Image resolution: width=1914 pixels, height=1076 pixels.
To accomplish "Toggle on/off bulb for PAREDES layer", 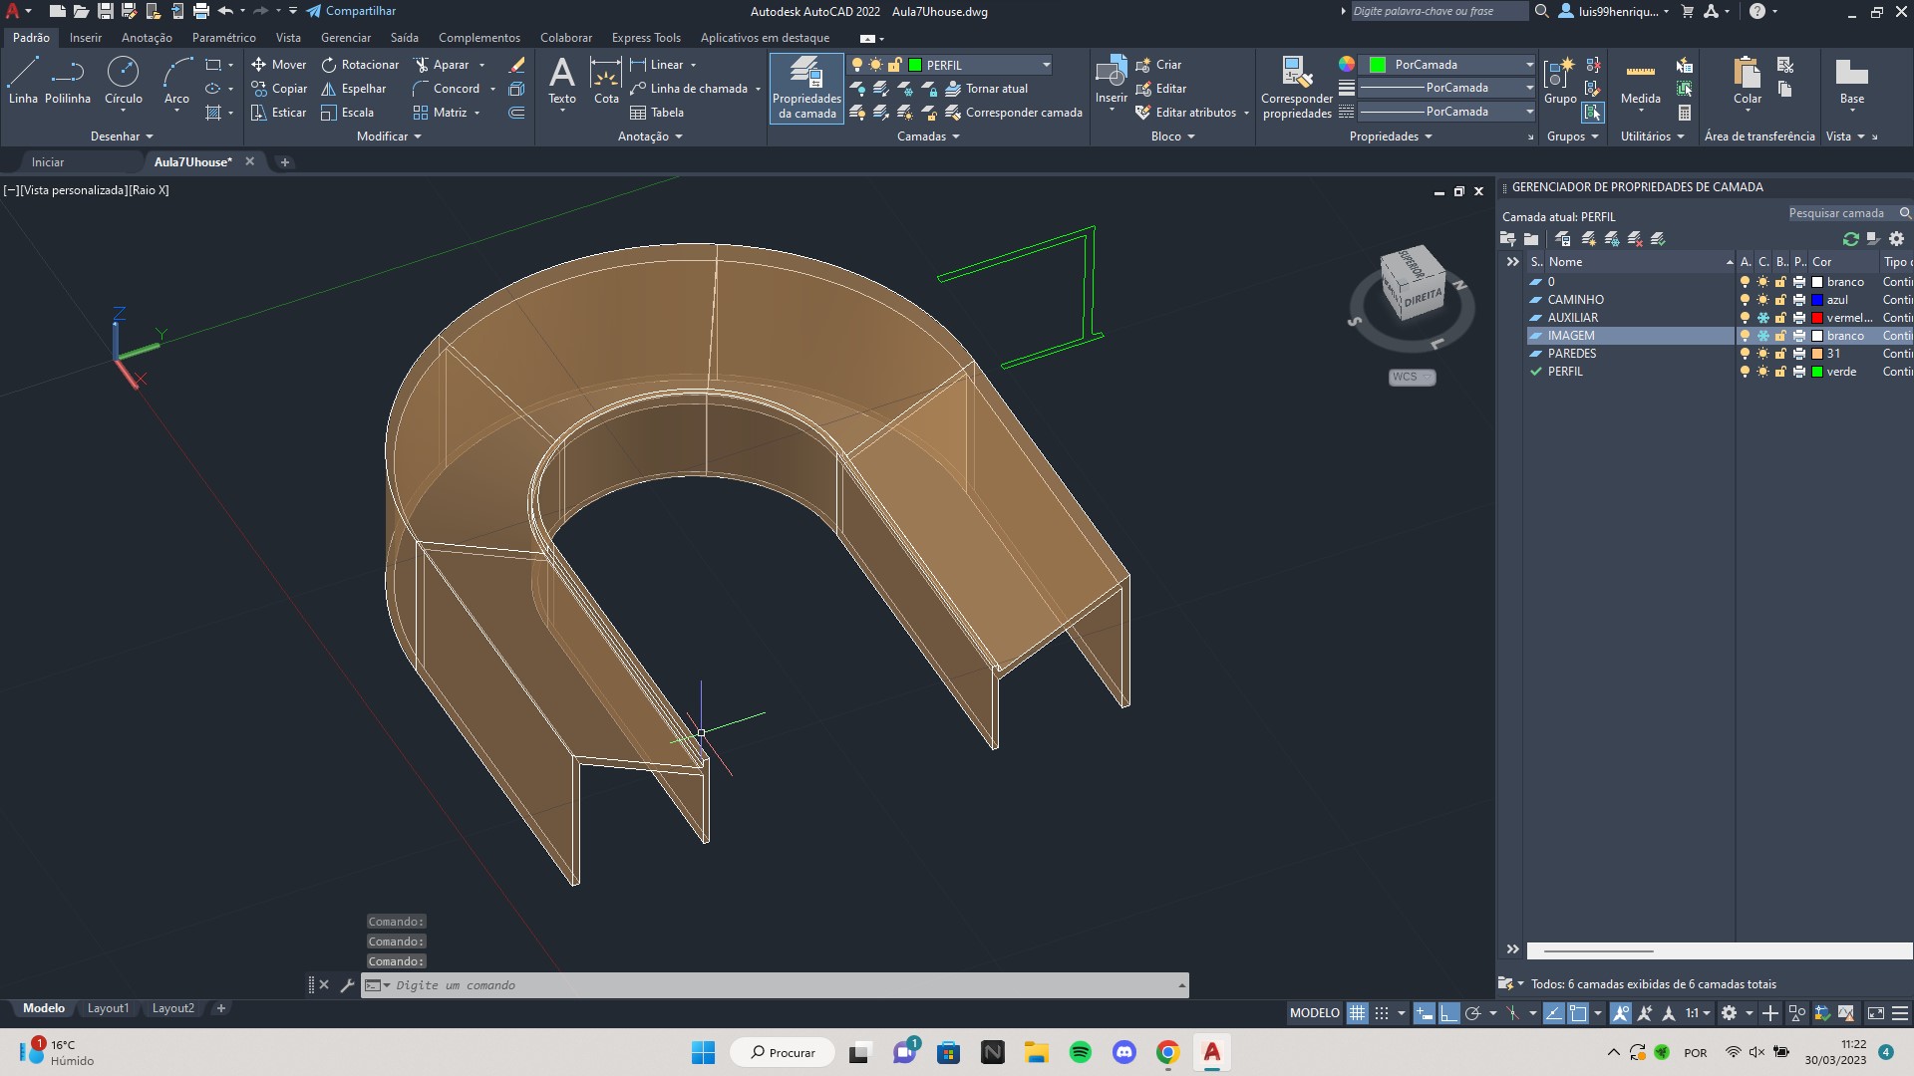I will tap(1745, 354).
